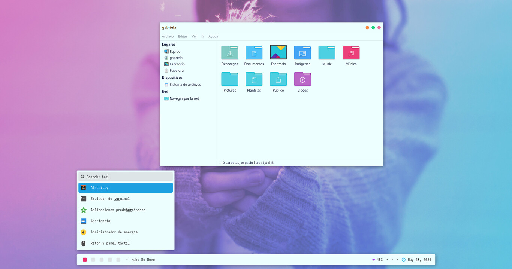512x269 pixels.
Task: Click the green star default apps icon
Action: 84,210
